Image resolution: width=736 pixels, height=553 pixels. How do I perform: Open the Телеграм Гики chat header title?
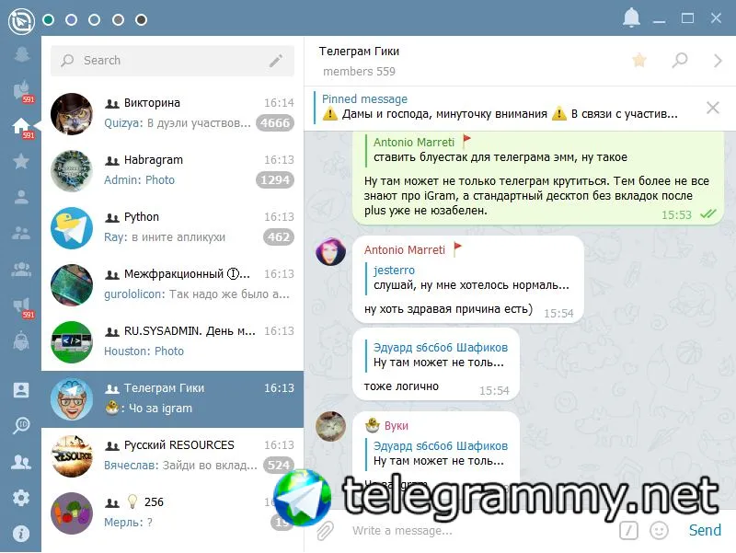(x=359, y=52)
